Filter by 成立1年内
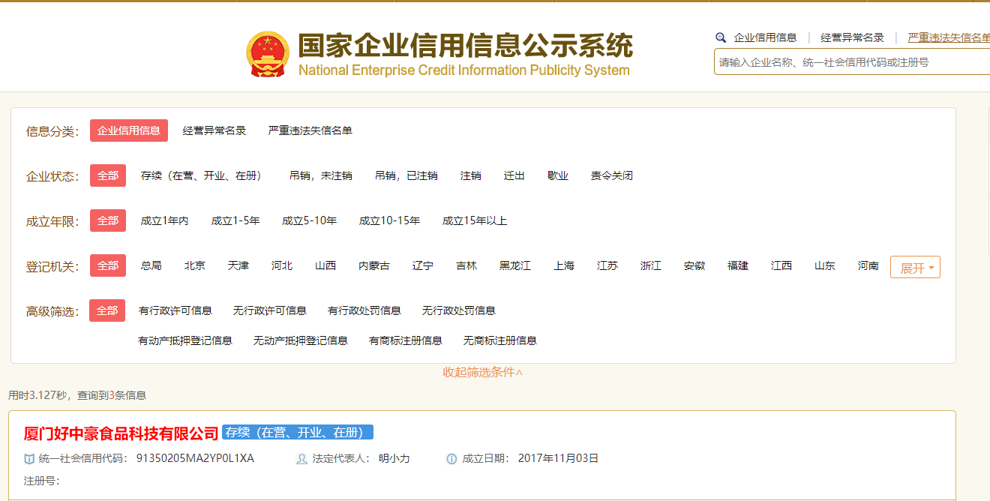 [165, 220]
